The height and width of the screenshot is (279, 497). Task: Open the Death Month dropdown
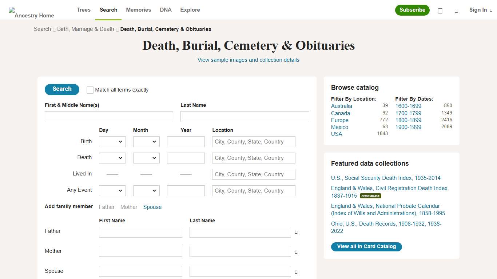pyautogui.click(x=146, y=158)
